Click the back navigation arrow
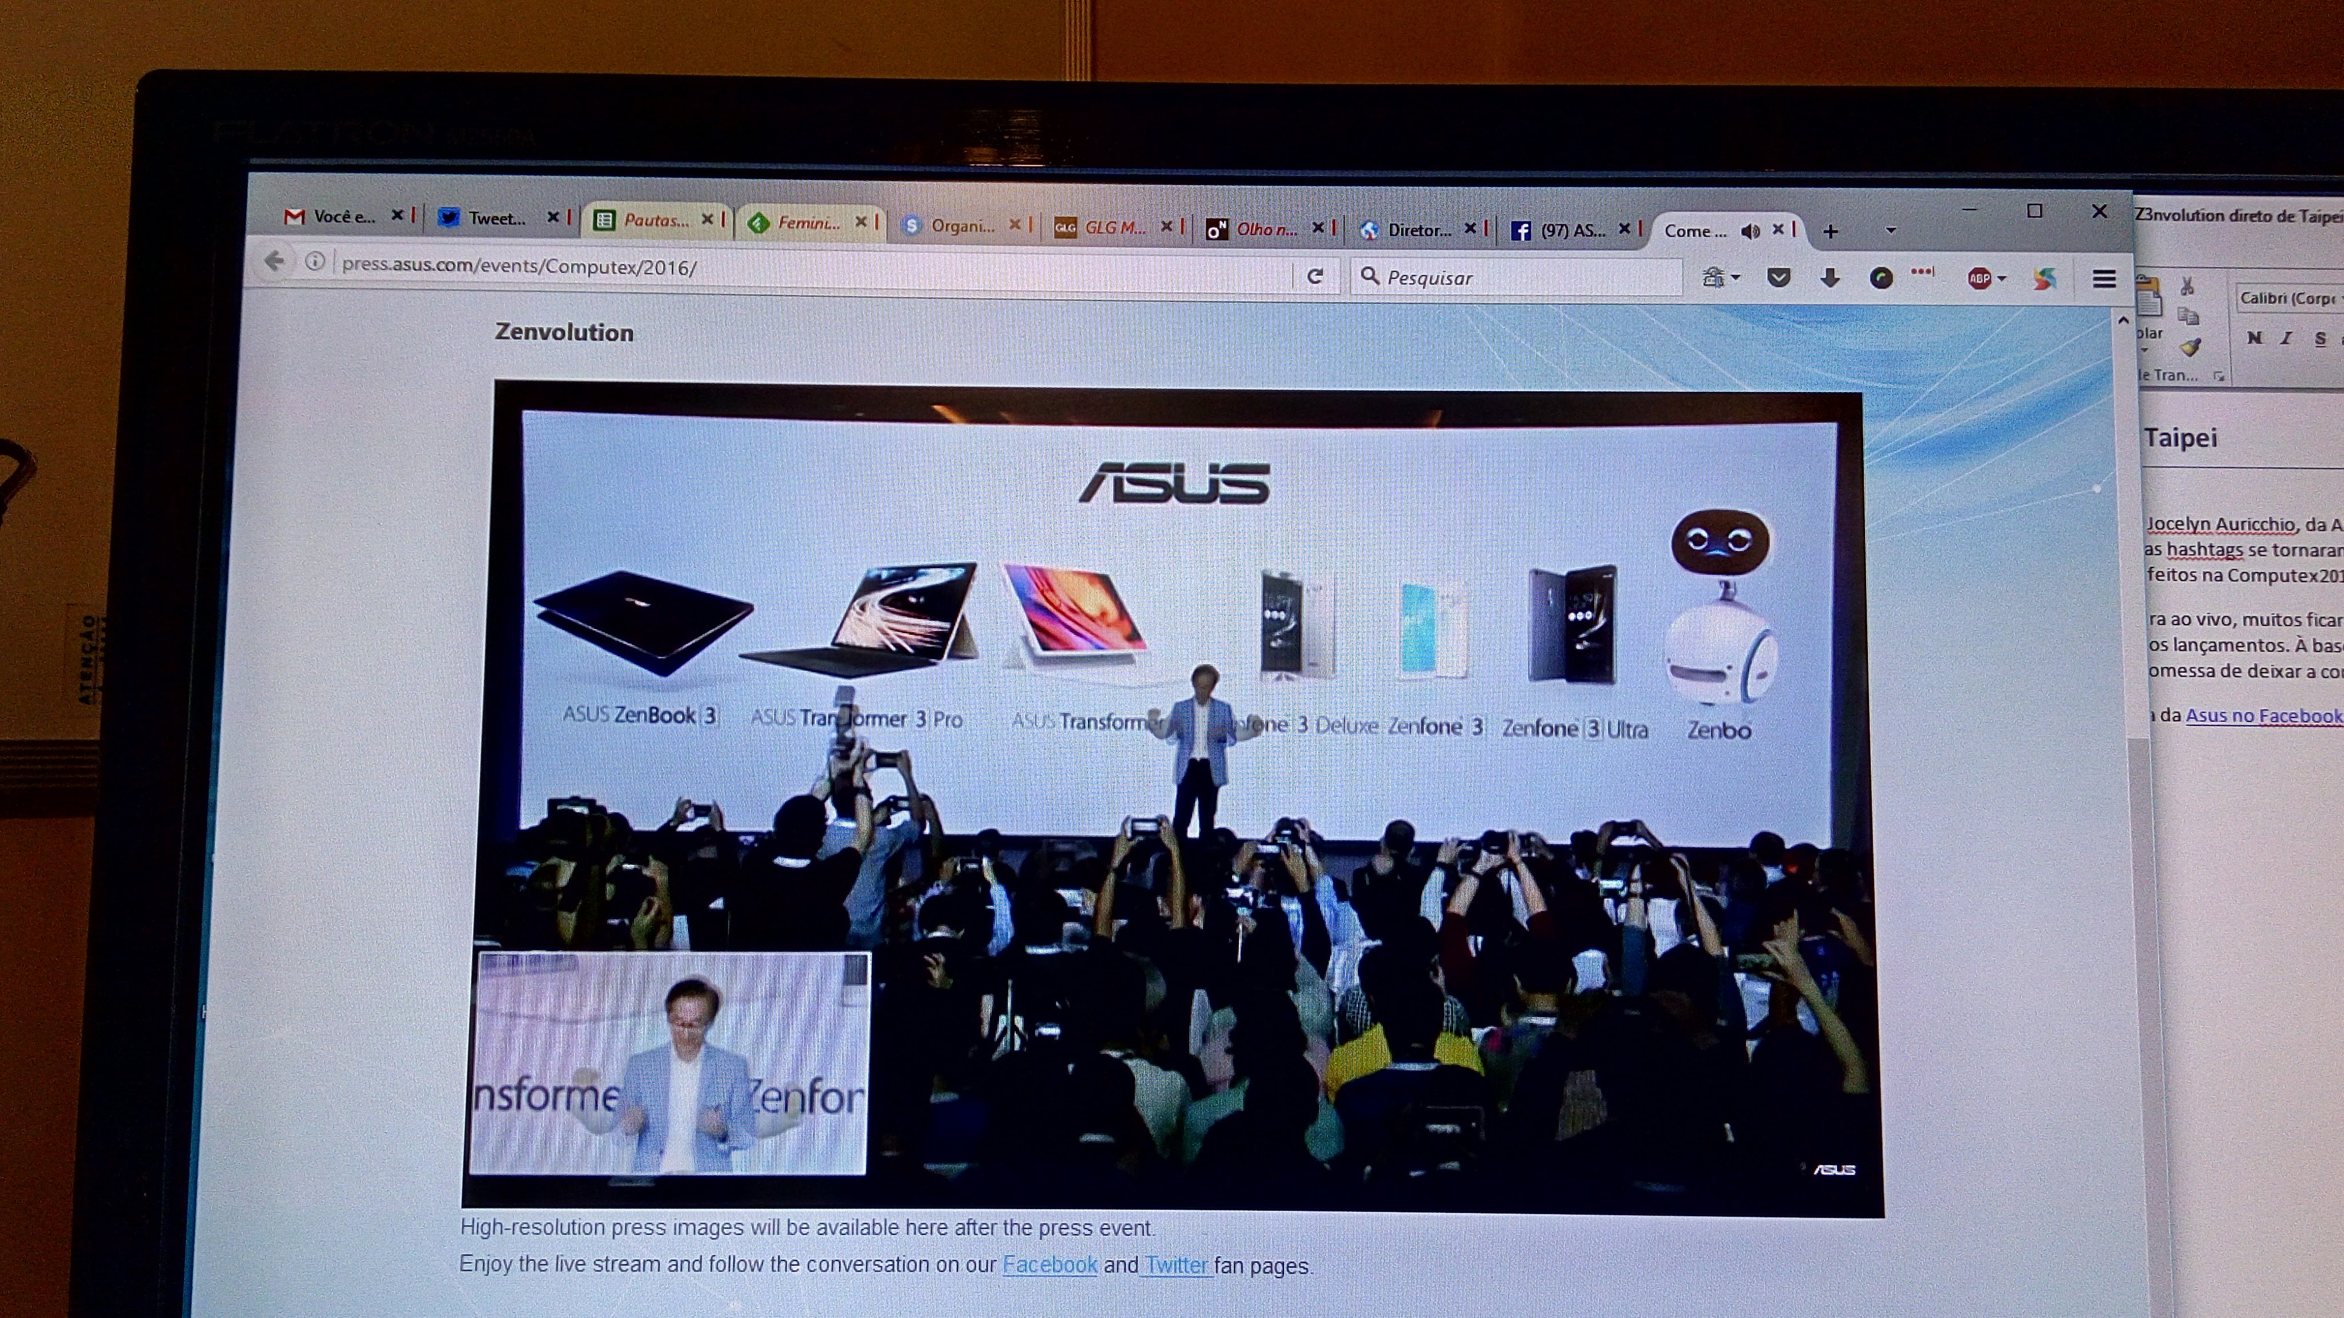 pyautogui.click(x=274, y=262)
